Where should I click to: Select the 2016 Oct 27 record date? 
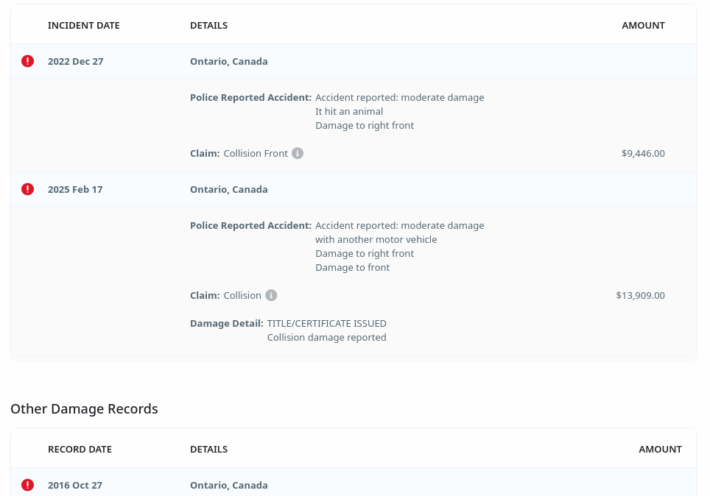pyautogui.click(x=74, y=485)
